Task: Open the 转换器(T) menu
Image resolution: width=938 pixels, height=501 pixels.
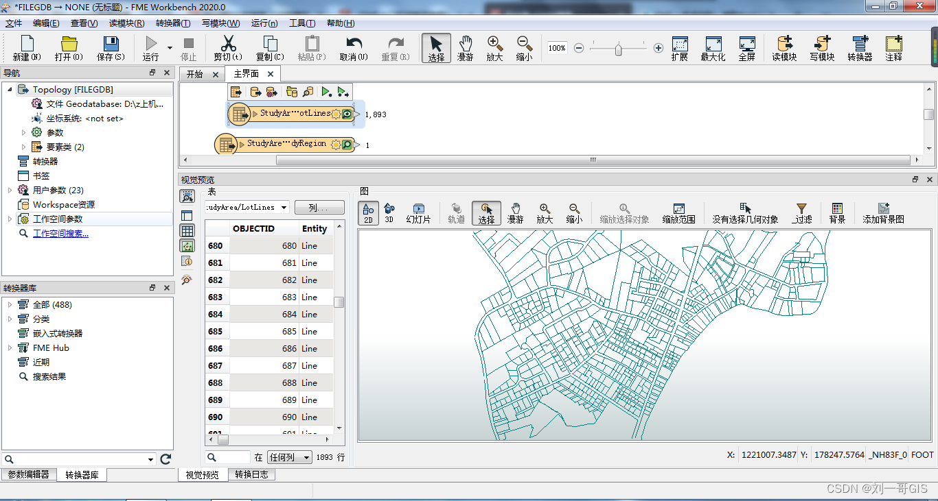Action: (173, 23)
